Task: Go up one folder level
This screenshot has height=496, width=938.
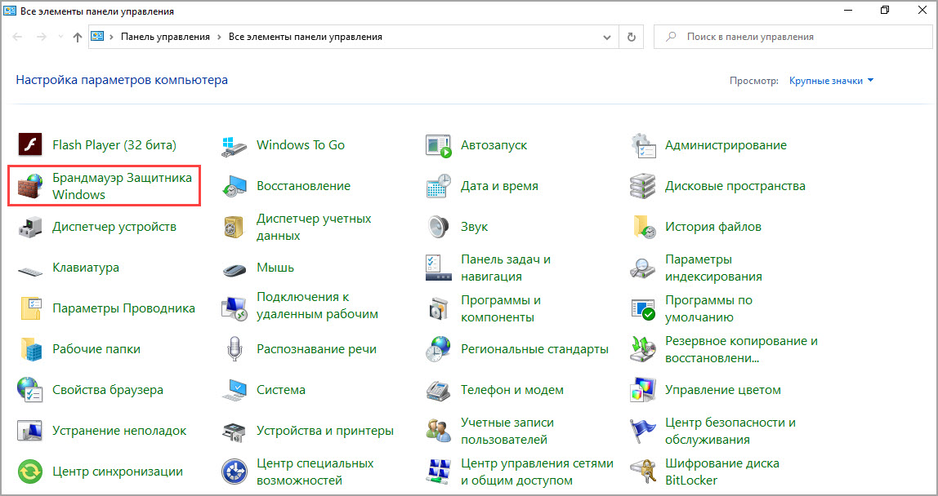Action: 77,37
